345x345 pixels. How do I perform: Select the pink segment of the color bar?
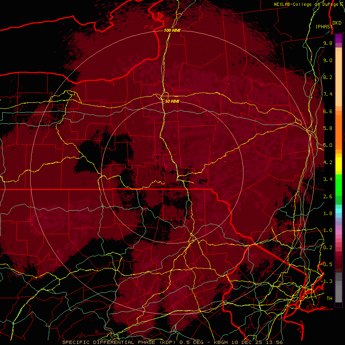pyautogui.click(x=338, y=232)
